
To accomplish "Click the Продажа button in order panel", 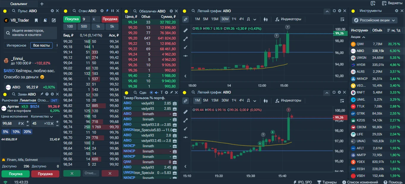I will 45,174.
